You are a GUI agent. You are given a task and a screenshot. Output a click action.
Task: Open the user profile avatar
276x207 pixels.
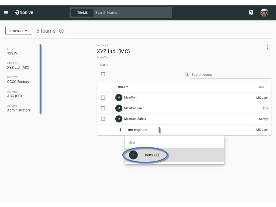coord(264,12)
